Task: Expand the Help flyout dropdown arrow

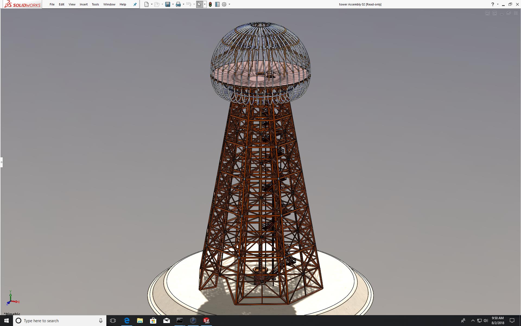Action: click(x=498, y=4)
